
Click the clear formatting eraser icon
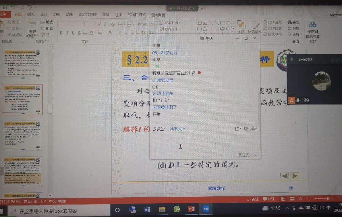[x=113, y=24]
